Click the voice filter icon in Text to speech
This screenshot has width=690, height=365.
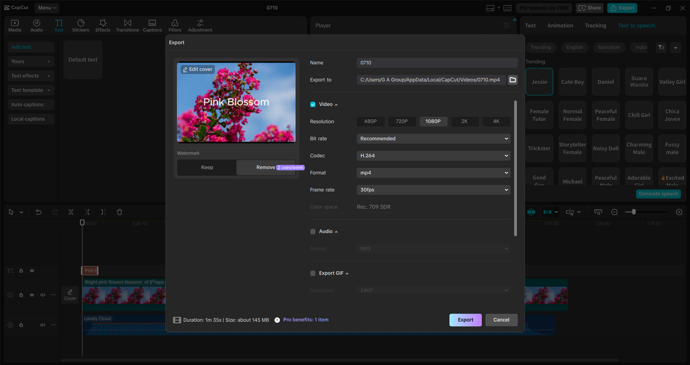(x=660, y=47)
